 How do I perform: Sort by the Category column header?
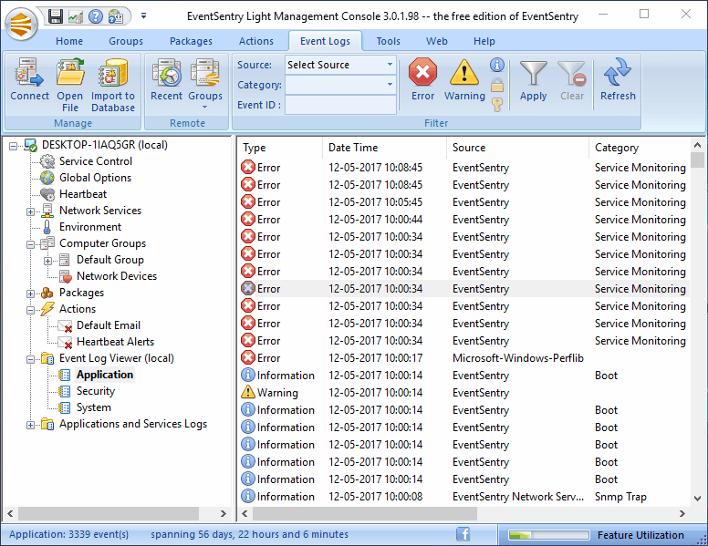(640, 148)
